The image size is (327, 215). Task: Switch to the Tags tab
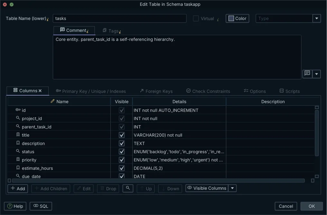click(x=112, y=31)
